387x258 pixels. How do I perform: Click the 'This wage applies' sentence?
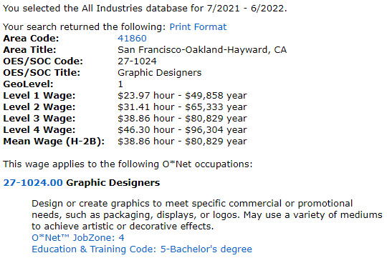point(128,164)
